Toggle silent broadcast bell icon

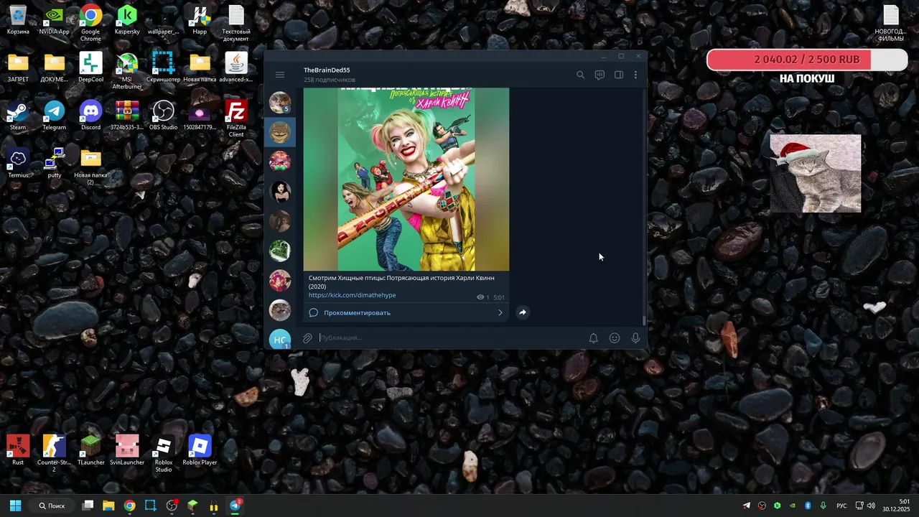point(593,337)
